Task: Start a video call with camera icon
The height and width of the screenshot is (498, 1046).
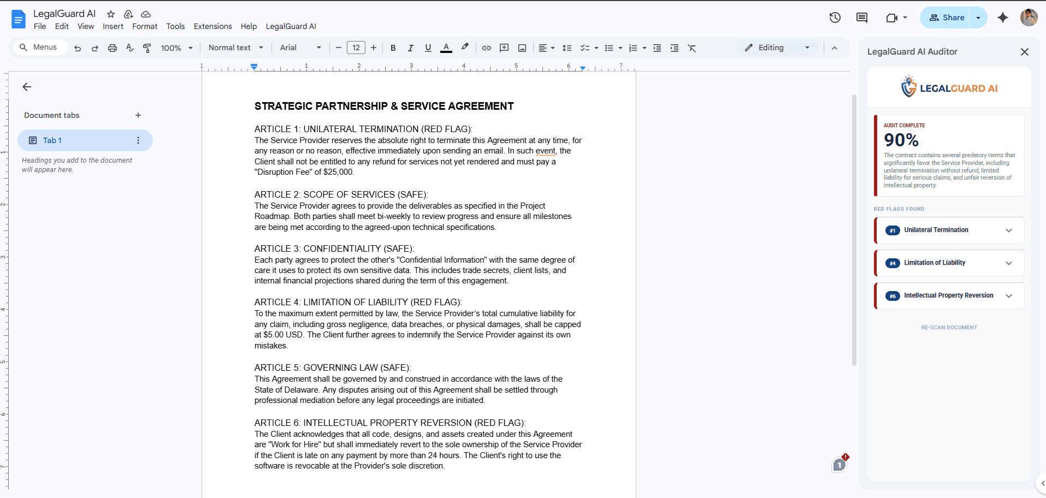Action: [x=892, y=17]
